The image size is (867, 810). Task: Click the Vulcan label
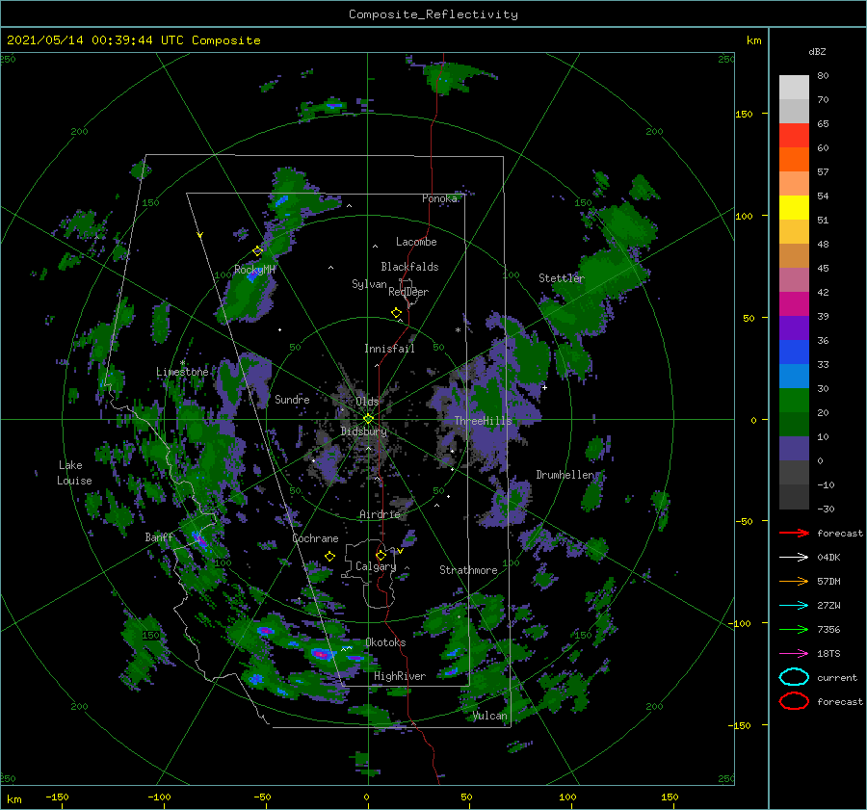(490, 716)
